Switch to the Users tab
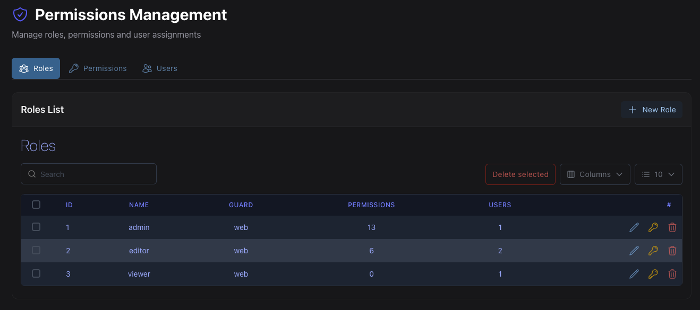 pyautogui.click(x=159, y=68)
